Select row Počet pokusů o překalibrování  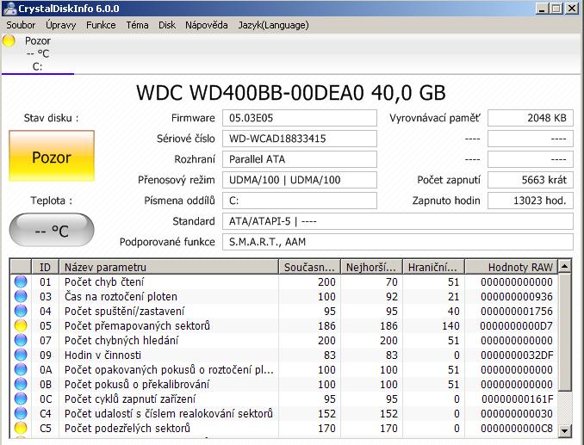284,384
